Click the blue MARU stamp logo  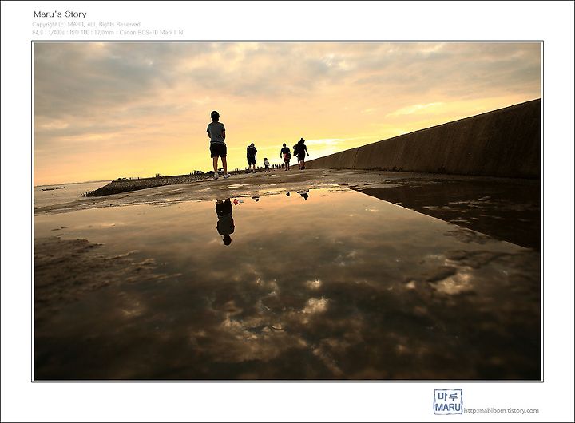(448, 401)
